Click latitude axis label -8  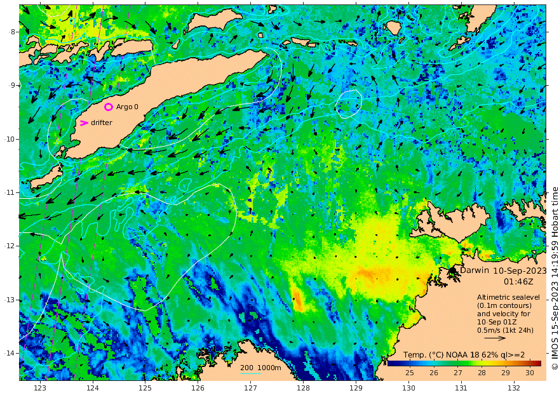pyautogui.click(x=12, y=32)
